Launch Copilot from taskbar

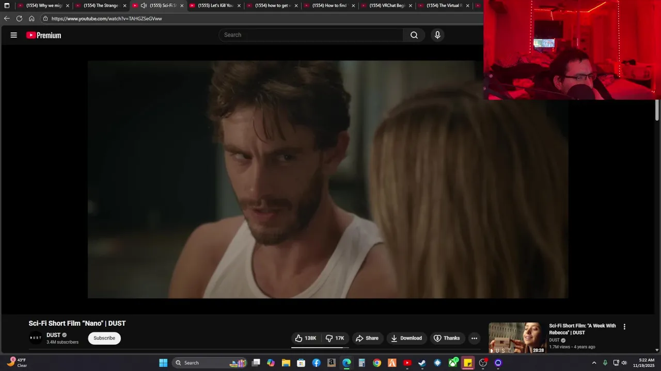coord(271,363)
